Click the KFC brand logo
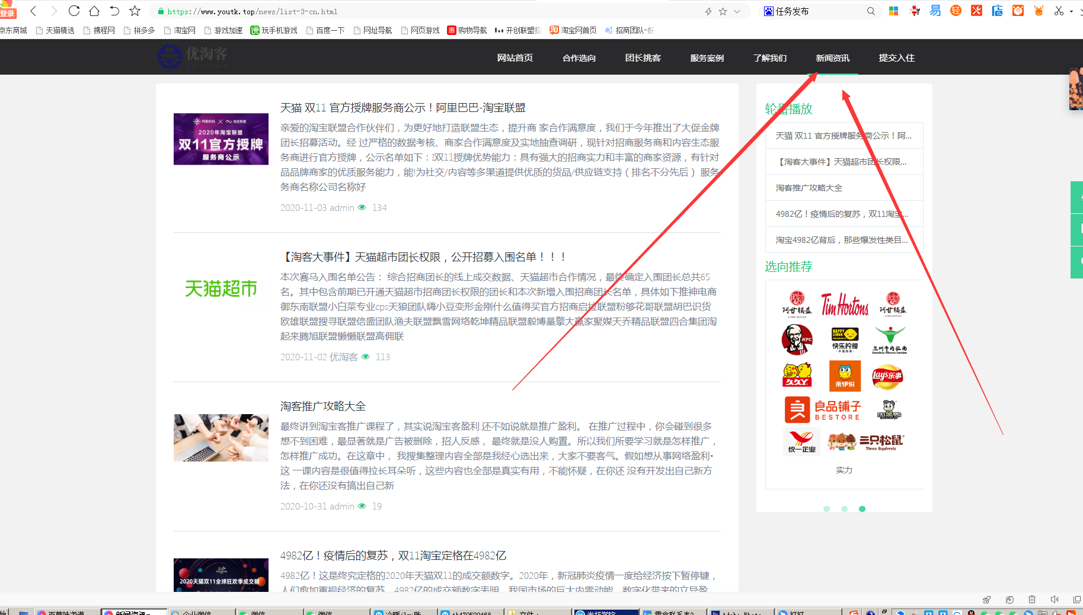 click(x=797, y=339)
